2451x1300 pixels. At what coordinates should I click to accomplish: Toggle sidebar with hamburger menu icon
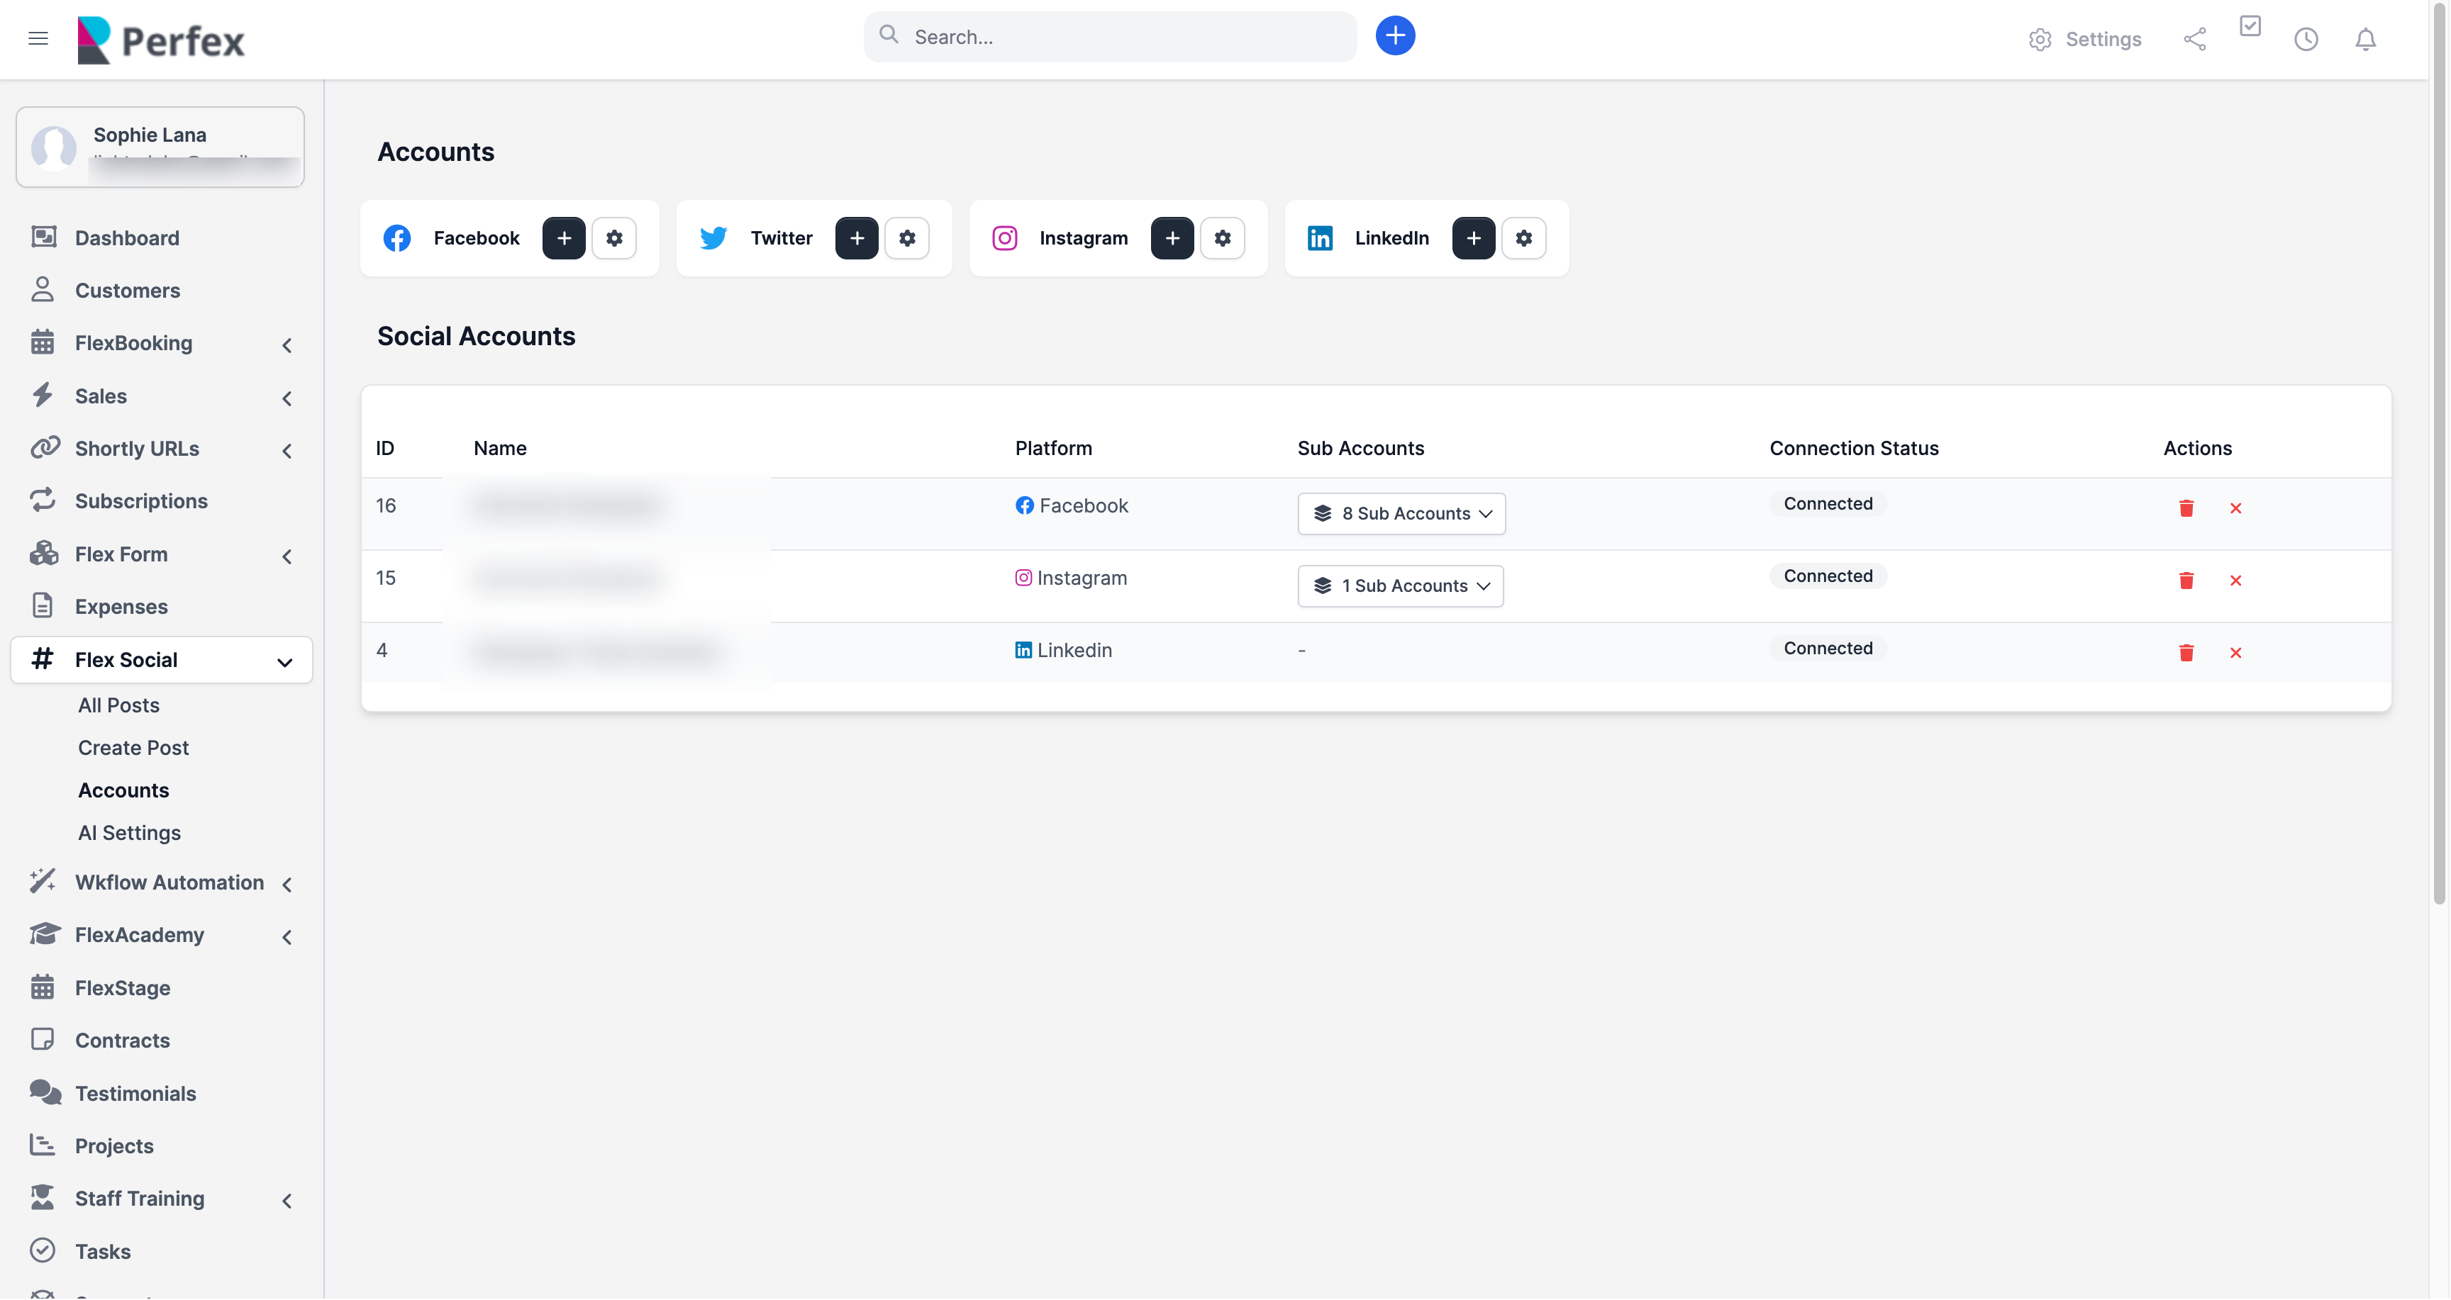(38, 39)
